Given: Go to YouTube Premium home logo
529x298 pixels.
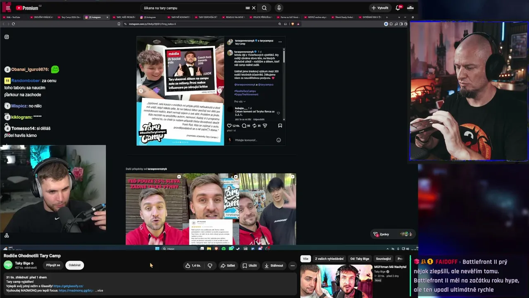Looking at the screenshot, I should click(28, 8).
